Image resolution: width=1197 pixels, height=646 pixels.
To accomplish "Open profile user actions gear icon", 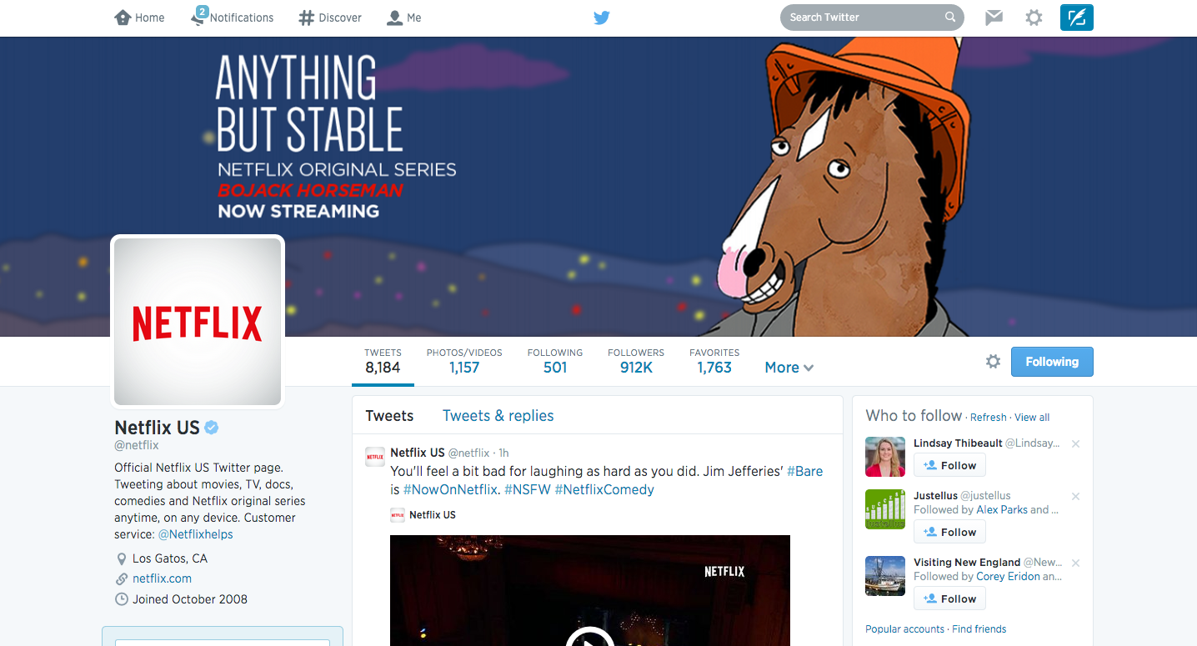I will click(x=993, y=362).
